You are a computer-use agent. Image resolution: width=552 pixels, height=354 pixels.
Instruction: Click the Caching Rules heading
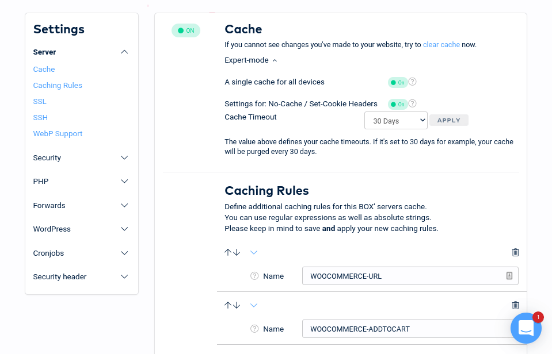(267, 191)
